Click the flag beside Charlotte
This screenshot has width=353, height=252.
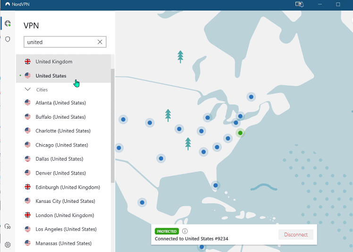tap(28, 130)
